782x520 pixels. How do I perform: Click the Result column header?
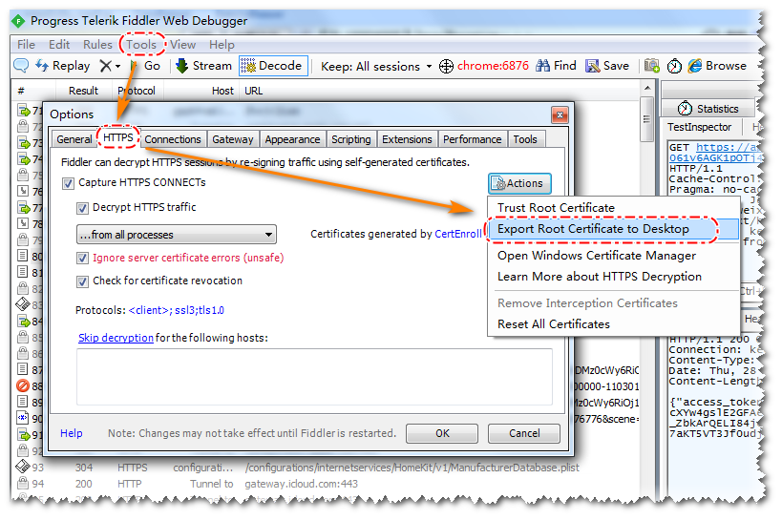(x=83, y=91)
